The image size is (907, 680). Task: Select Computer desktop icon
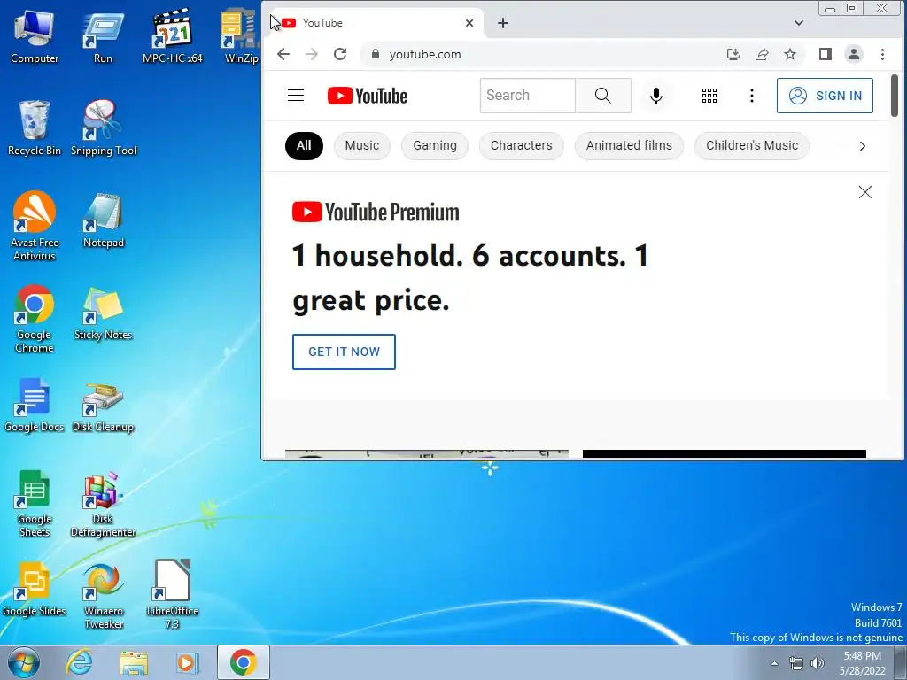(35, 35)
